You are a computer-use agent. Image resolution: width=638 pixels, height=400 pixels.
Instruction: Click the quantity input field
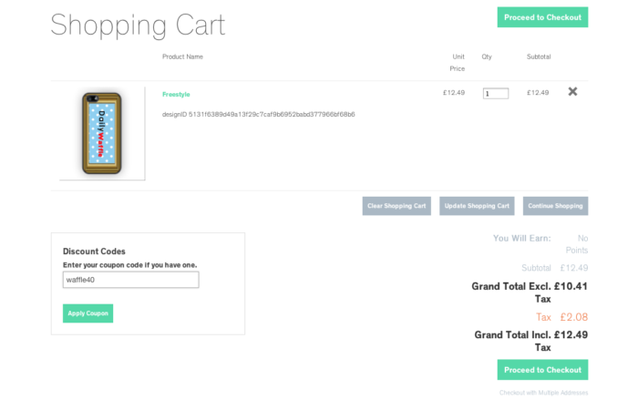pos(496,94)
